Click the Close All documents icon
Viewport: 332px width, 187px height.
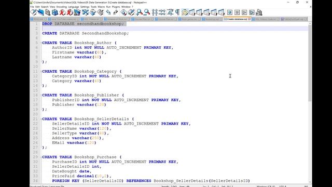[x=70, y=12]
